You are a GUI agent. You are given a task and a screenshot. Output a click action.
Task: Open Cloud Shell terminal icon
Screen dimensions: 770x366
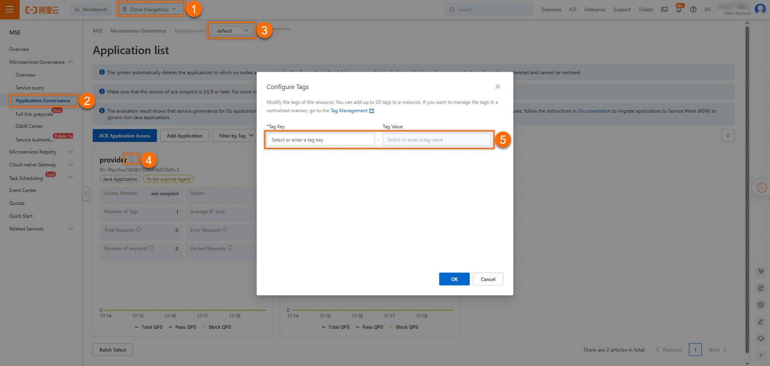click(x=664, y=9)
